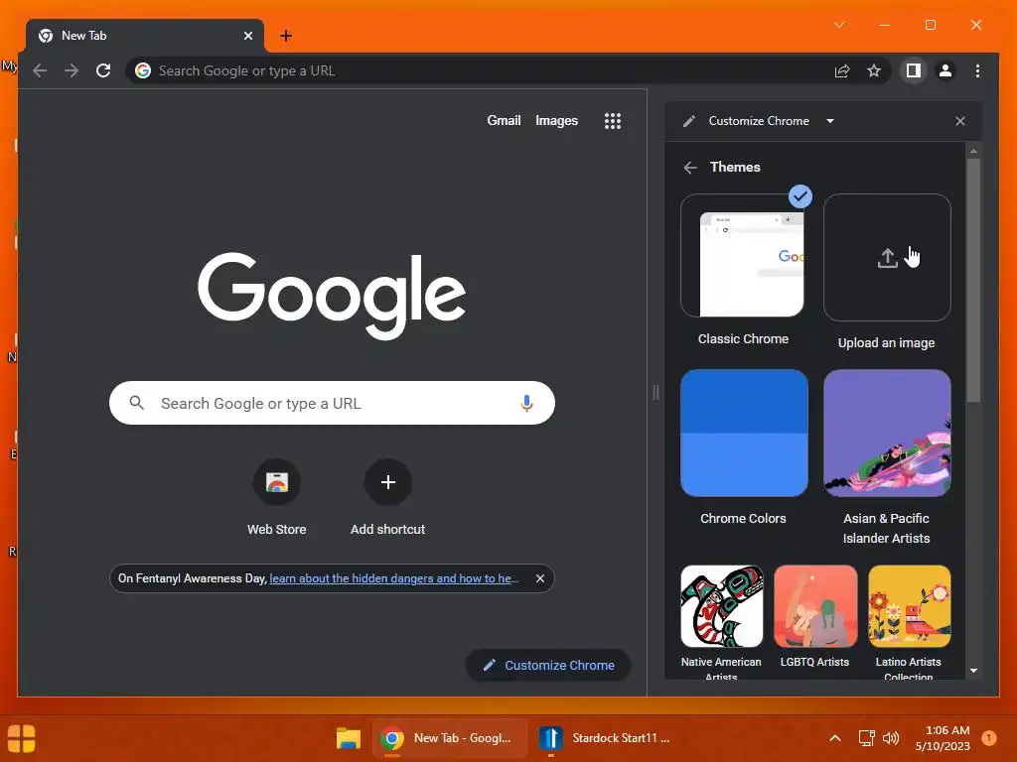The image size is (1017, 762).
Task: Click the Customize Chrome button at bottom
Action: click(548, 665)
